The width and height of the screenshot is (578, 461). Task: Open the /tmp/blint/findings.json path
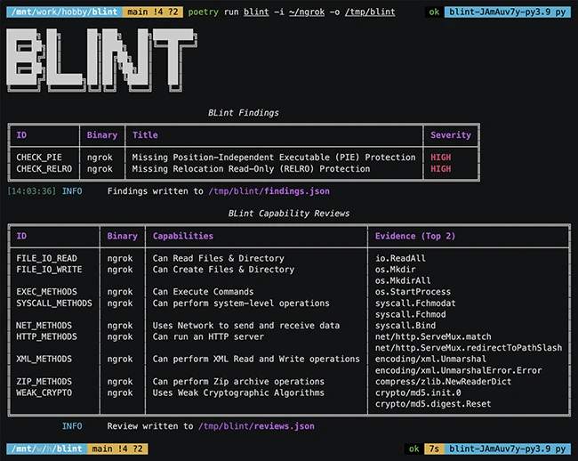tap(269, 191)
